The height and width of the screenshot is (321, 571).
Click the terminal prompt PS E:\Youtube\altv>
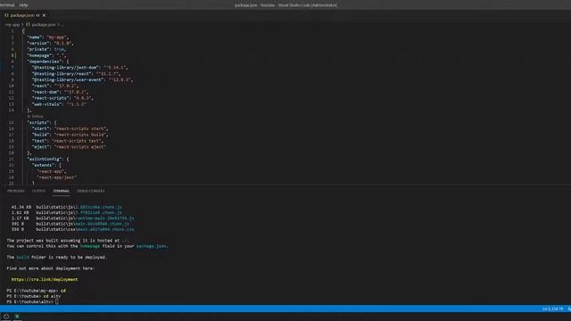coord(29,301)
